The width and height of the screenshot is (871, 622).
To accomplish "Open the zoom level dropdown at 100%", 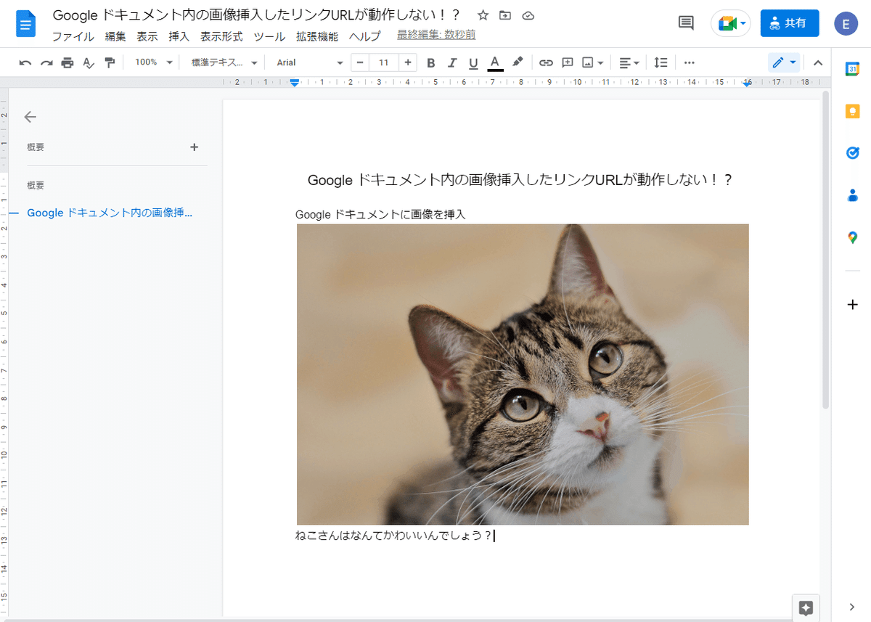I will [151, 62].
